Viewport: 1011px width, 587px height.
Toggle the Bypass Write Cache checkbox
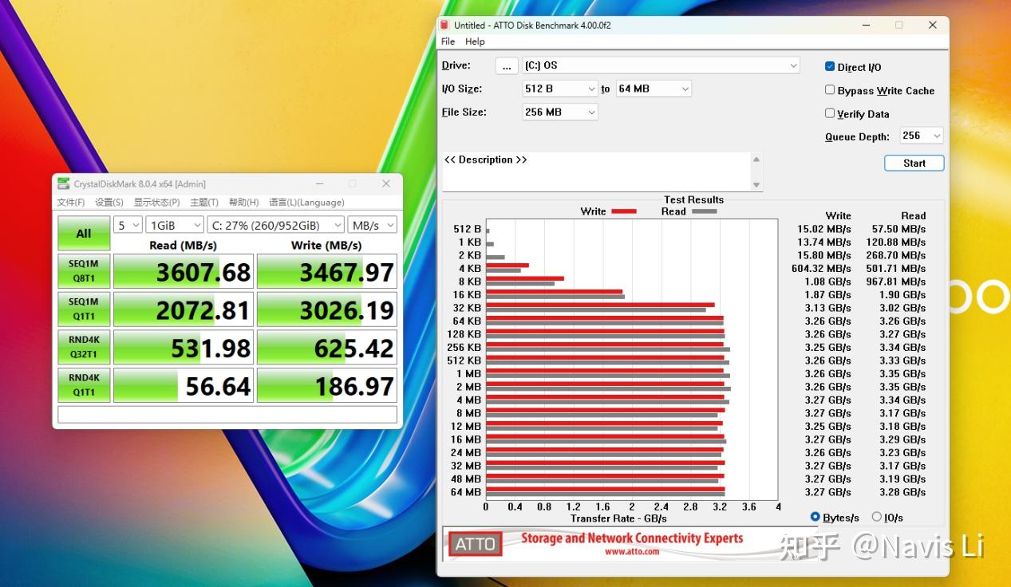(x=830, y=90)
